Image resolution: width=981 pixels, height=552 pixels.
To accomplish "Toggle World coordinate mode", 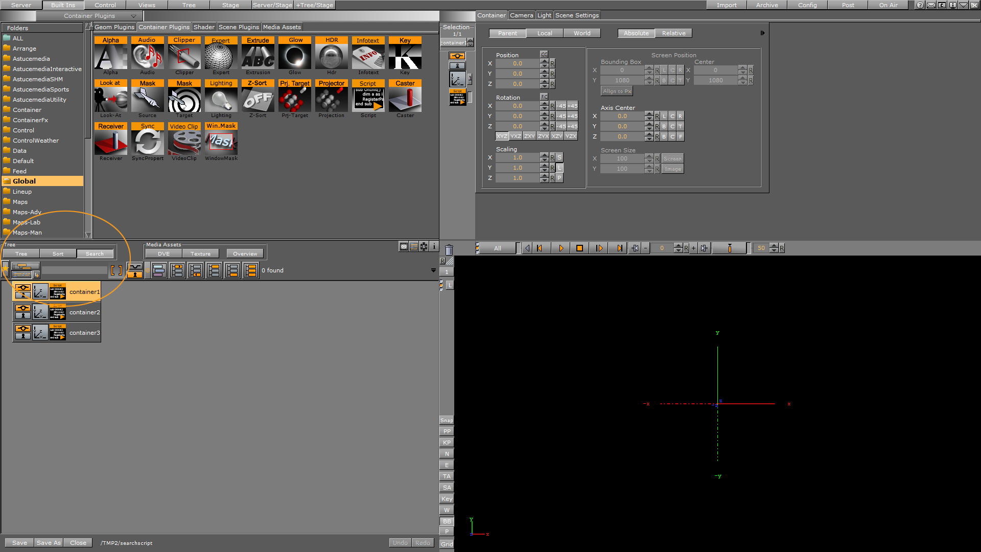I will pyautogui.click(x=581, y=32).
